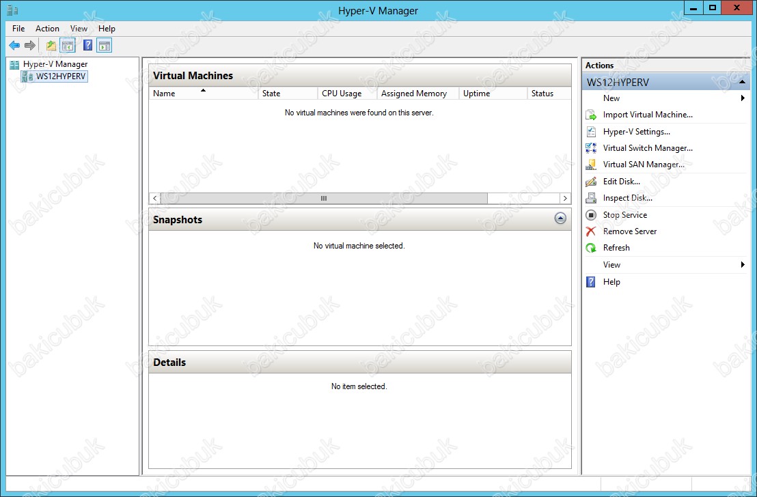The height and width of the screenshot is (497, 757).
Task: Collapse the Snapshots panel
Action: point(560,218)
